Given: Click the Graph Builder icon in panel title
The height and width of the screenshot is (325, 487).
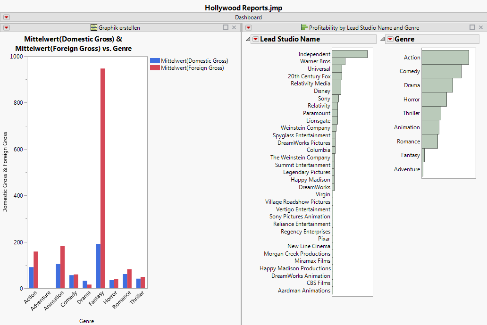Looking at the screenshot, I should pos(94,28).
